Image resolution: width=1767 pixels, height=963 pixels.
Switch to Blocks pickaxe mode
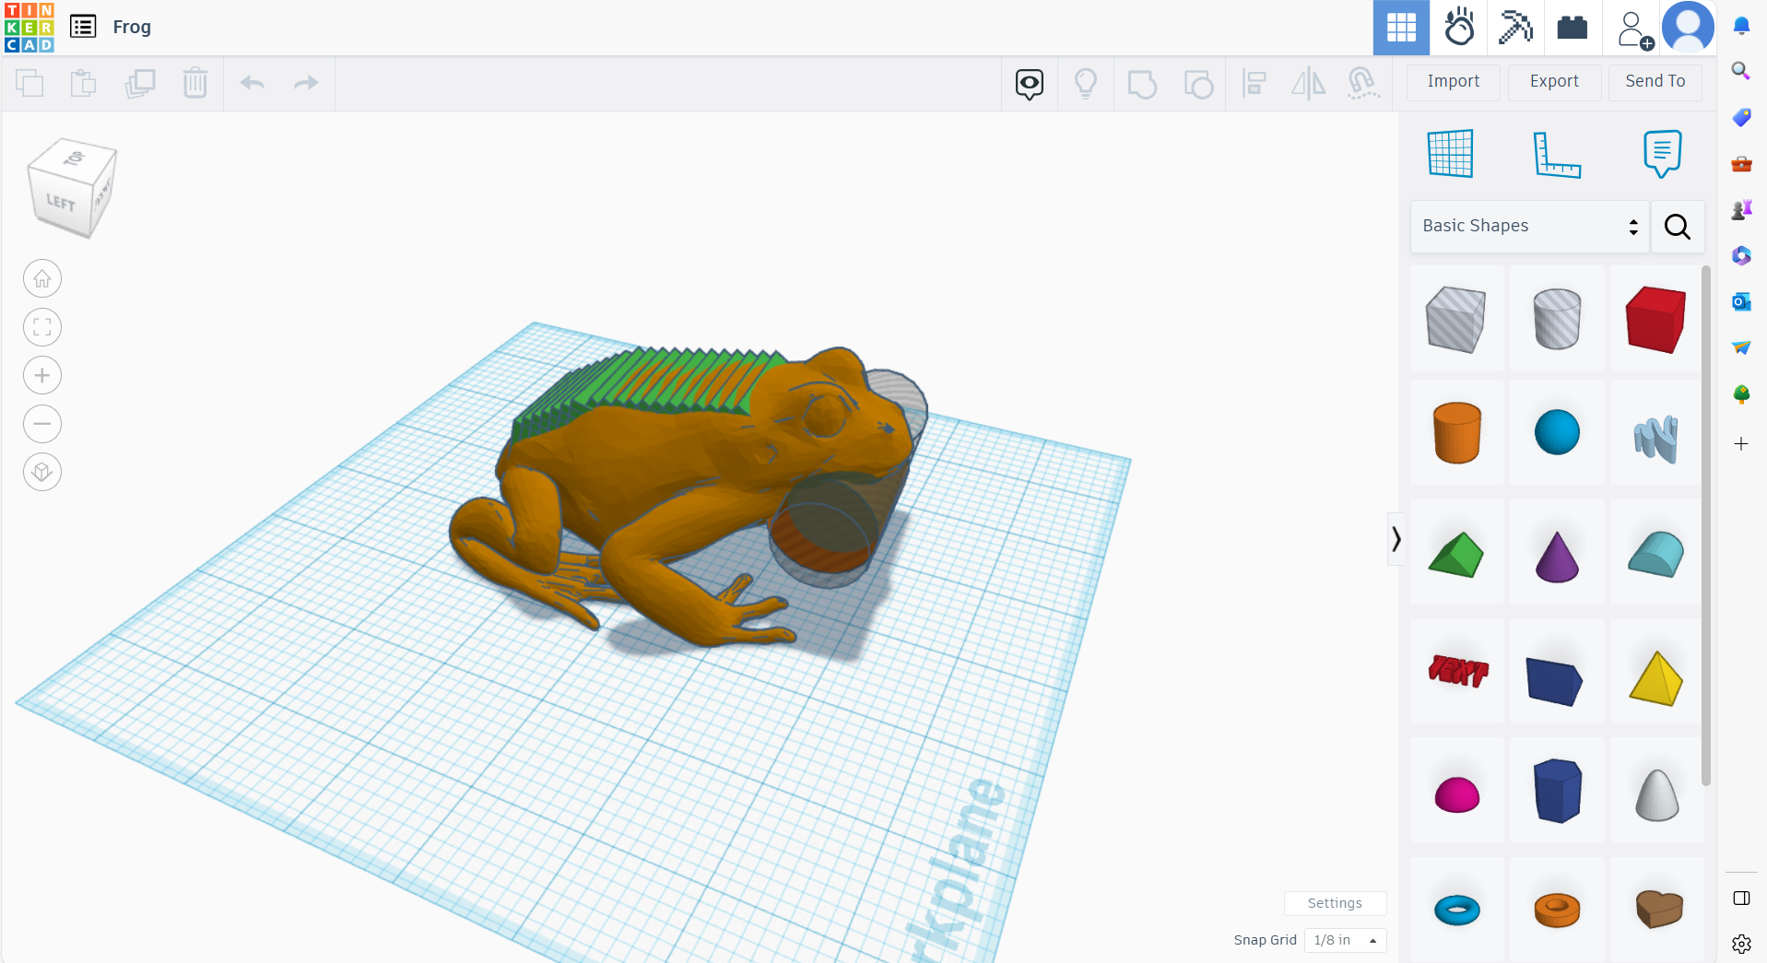tap(1515, 28)
